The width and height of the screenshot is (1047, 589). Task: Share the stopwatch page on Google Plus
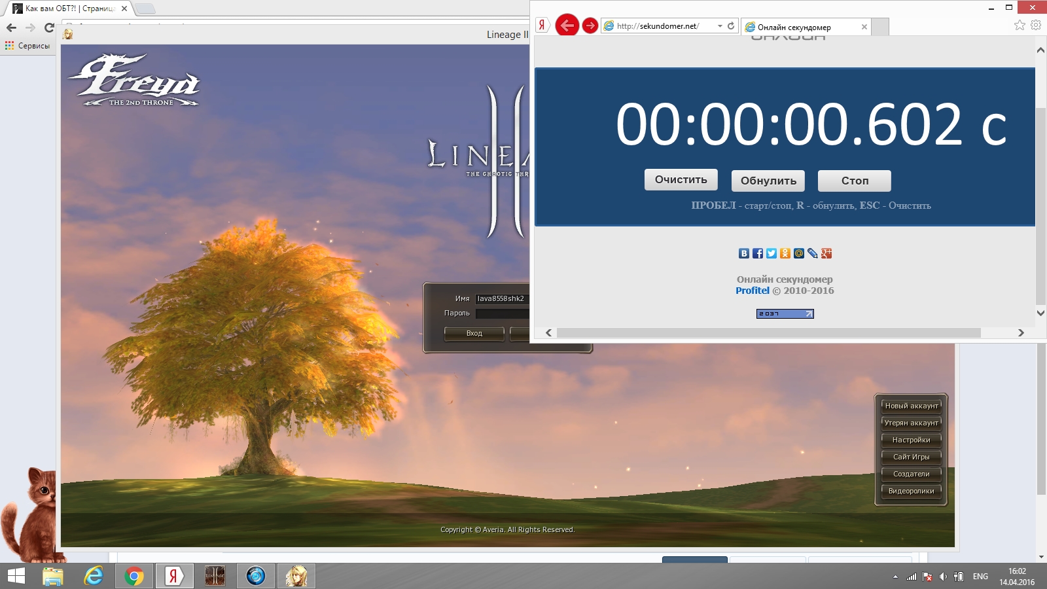826,253
